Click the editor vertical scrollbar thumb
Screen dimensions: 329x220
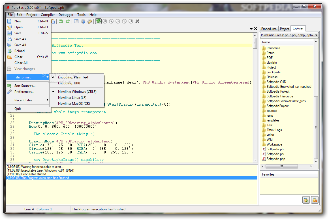(255, 43)
